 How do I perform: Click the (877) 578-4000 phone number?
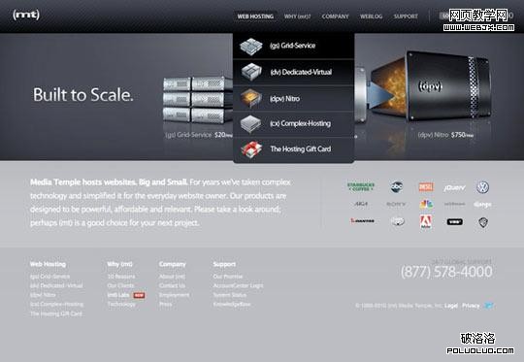tap(446, 272)
